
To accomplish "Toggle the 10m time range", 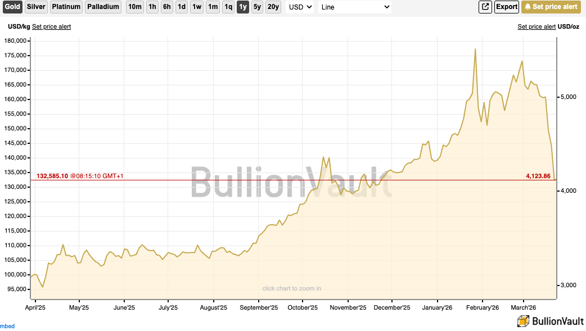I will 135,7.
